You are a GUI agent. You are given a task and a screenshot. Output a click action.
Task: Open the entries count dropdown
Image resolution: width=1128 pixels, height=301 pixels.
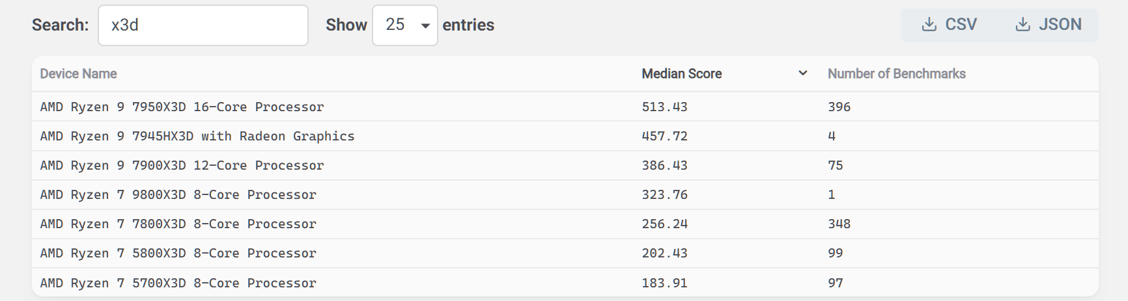click(404, 25)
